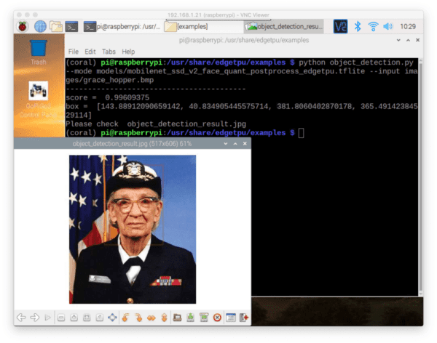Open the Trash desktop icon
Viewport: 437px width, 343px height.
click(x=39, y=51)
